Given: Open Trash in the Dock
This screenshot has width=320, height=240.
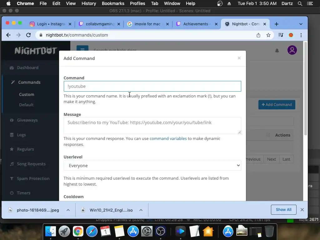Looking at the screenshot, I should (269, 232).
